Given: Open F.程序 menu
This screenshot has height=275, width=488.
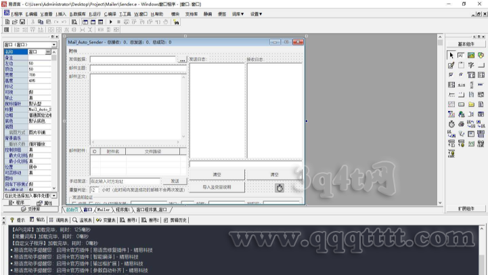Looking at the screenshot, I should 17,14.
